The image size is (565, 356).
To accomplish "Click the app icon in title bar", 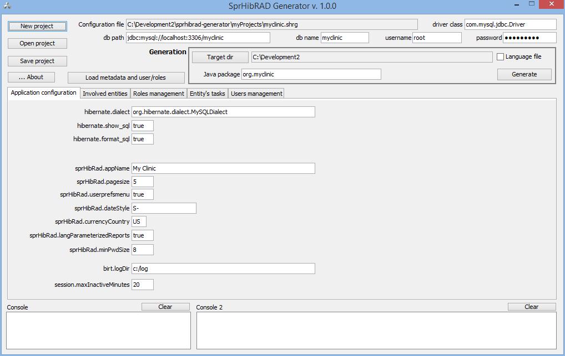I will pyautogui.click(x=7, y=6).
